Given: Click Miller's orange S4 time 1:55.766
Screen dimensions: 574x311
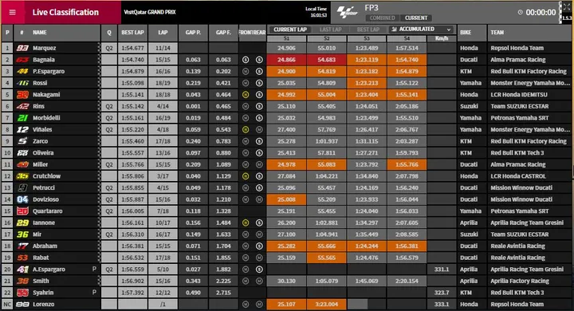Looking at the screenshot, I should [x=407, y=164].
